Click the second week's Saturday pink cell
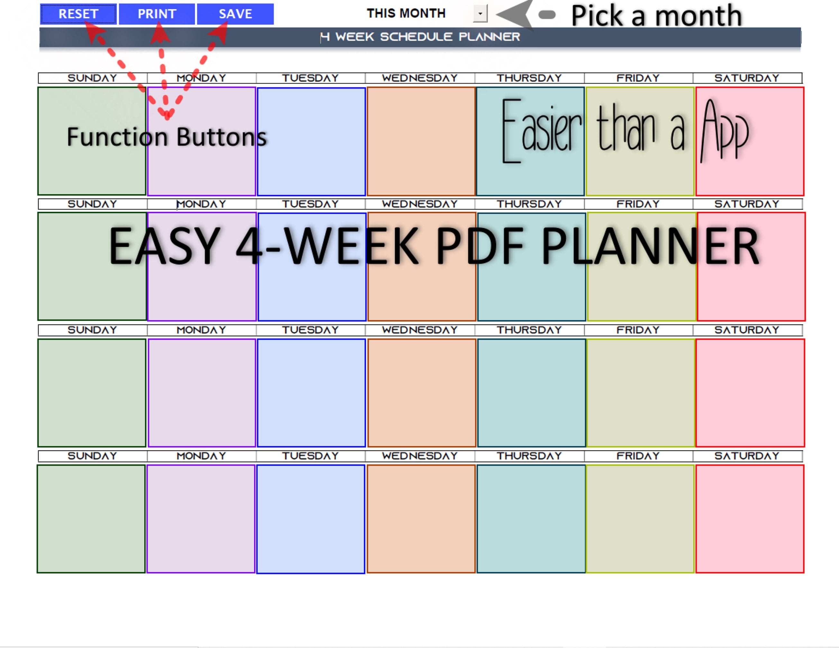Image resolution: width=839 pixels, height=648 pixels. (751, 267)
